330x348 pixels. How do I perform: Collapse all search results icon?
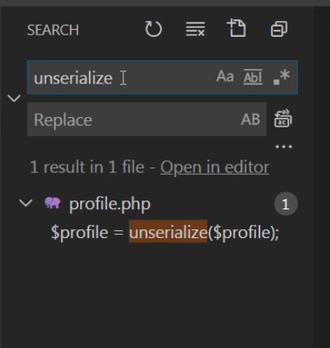tap(279, 29)
